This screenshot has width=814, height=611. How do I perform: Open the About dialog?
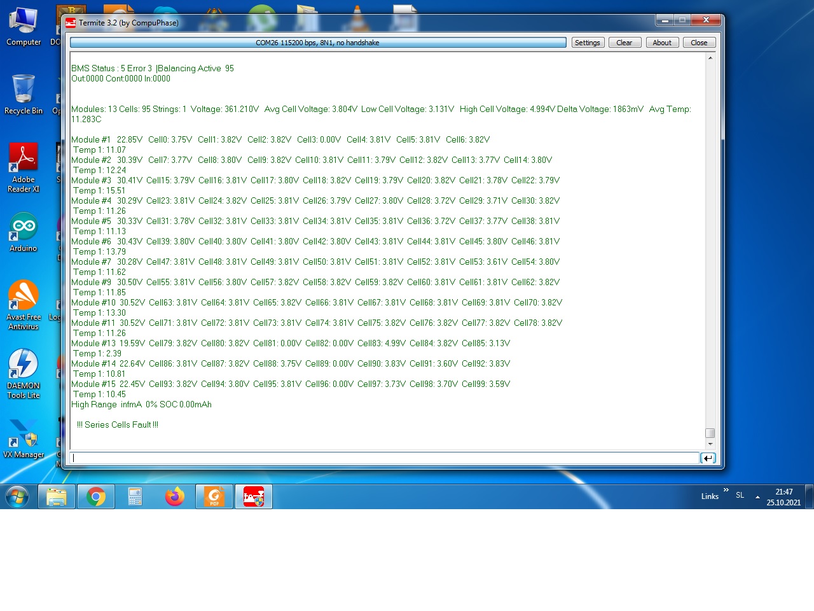[x=661, y=43]
